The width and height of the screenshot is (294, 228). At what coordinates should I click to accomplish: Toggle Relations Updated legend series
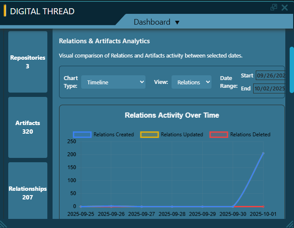pos(172,135)
